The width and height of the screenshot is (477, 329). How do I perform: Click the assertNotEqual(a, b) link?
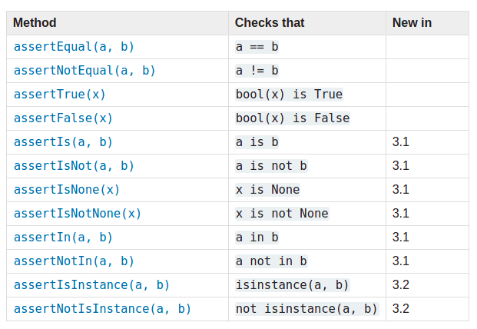pos(84,71)
